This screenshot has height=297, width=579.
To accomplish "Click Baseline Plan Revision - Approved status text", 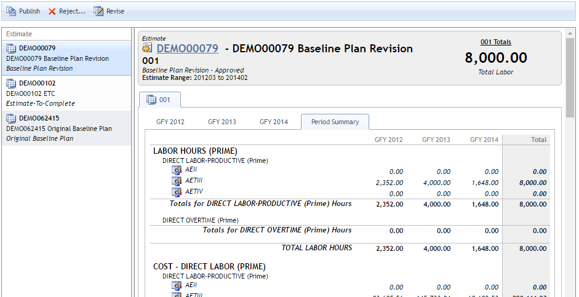I will click(193, 70).
